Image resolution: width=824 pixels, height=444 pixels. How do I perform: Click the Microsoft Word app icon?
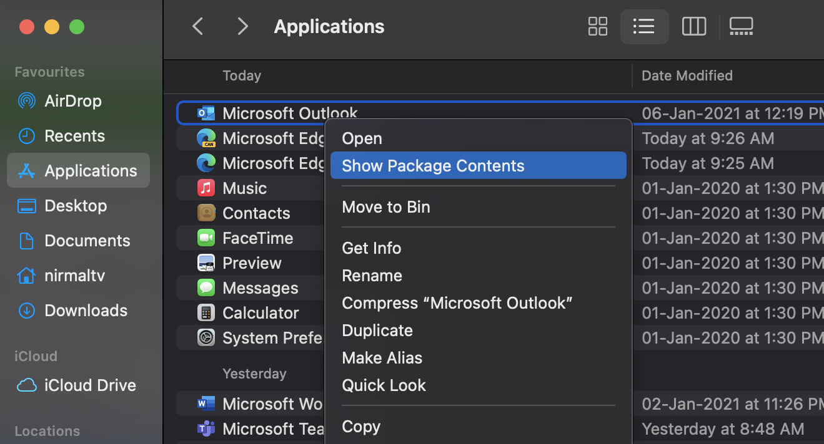tap(206, 403)
